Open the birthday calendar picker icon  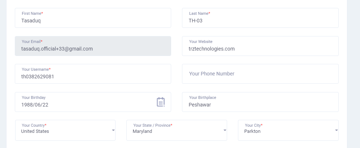[x=161, y=102]
